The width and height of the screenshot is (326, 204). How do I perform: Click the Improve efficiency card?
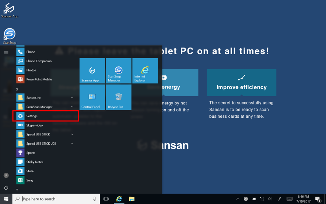coord(241,83)
